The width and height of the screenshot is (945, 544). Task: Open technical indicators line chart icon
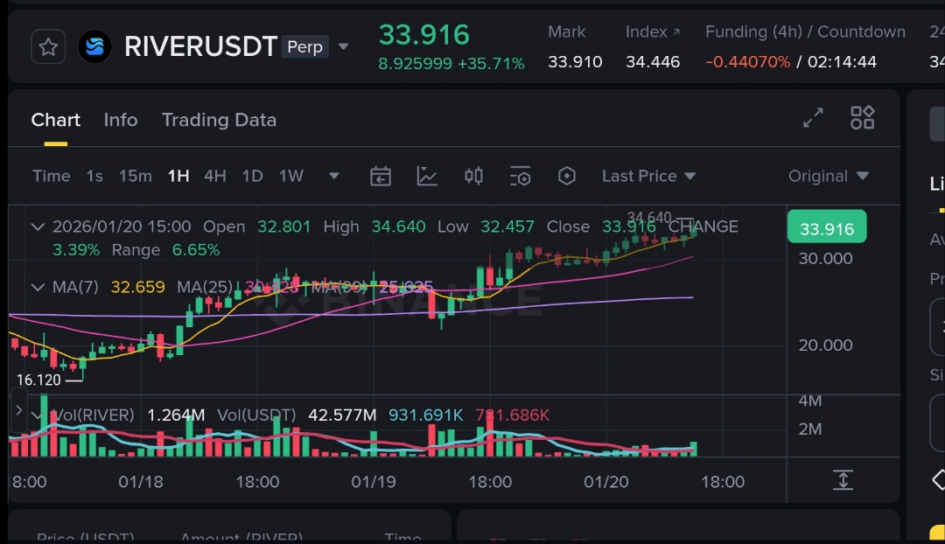tap(427, 176)
